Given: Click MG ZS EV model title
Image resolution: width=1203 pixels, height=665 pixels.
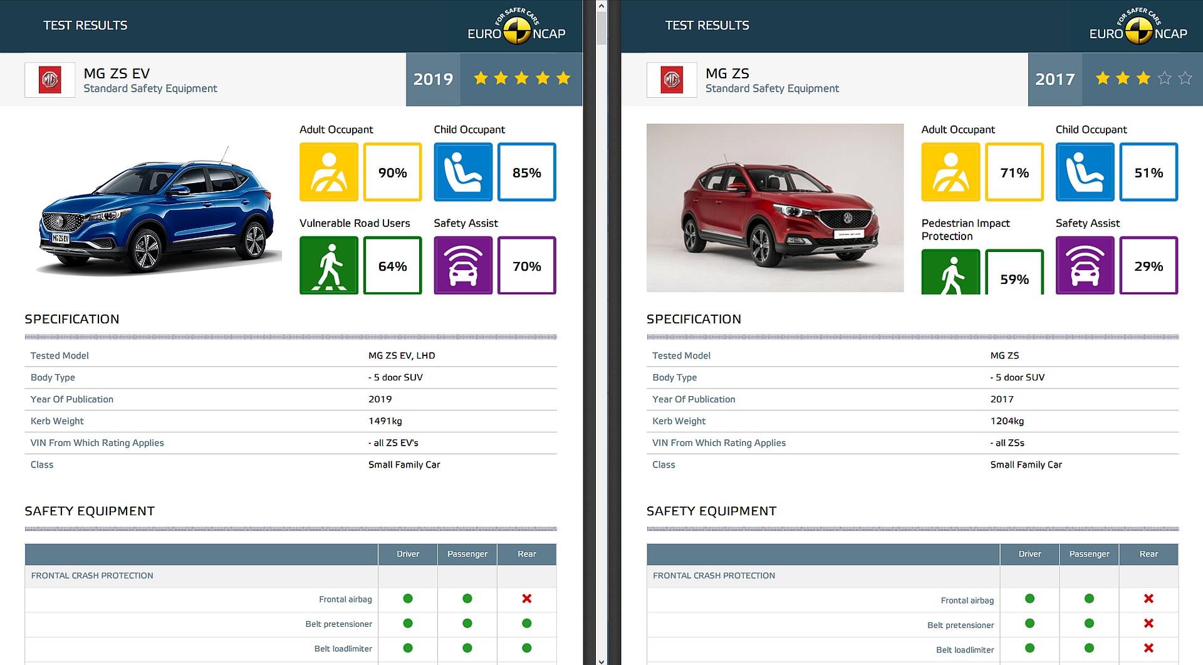Looking at the screenshot, I should [117, 73].
